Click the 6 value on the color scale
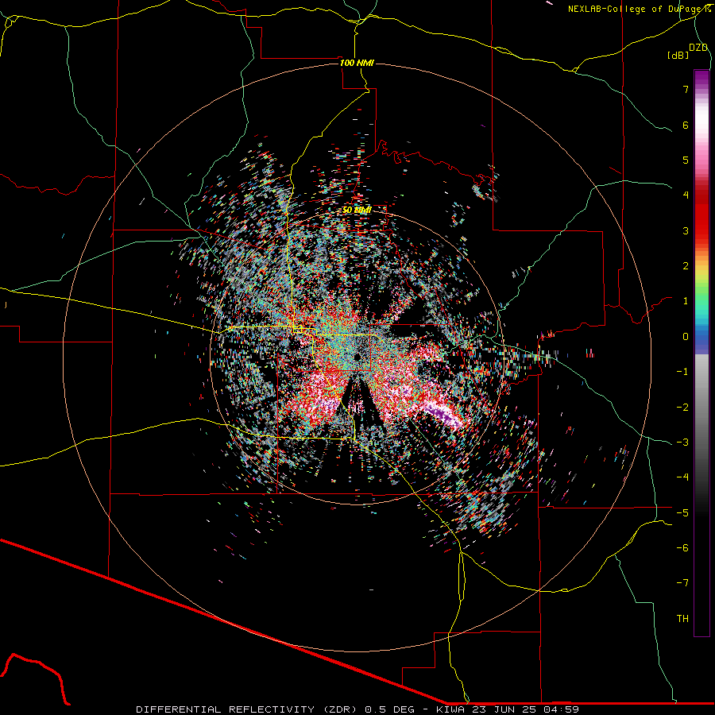 coord(686,125)
